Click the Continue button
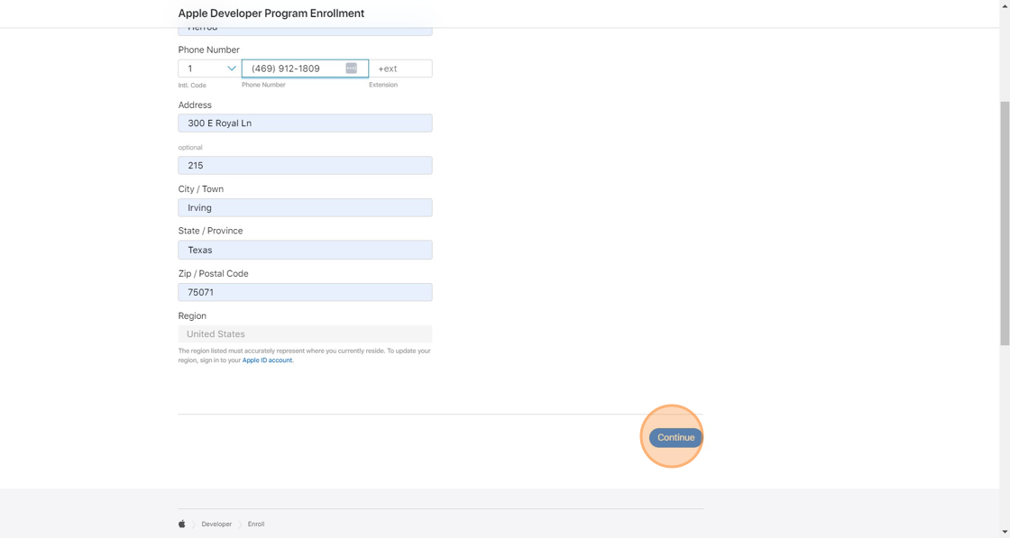1010x538 pixels. tap(675, 438)
